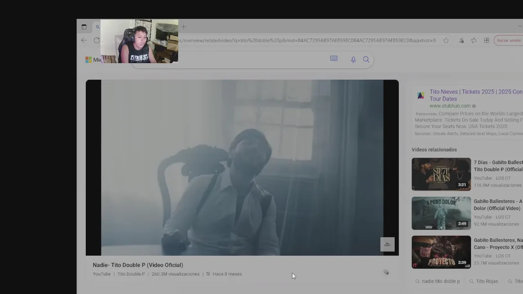Play the Nadie video in player
This screenshot has width=523, height=294.
tap(242, 167)
